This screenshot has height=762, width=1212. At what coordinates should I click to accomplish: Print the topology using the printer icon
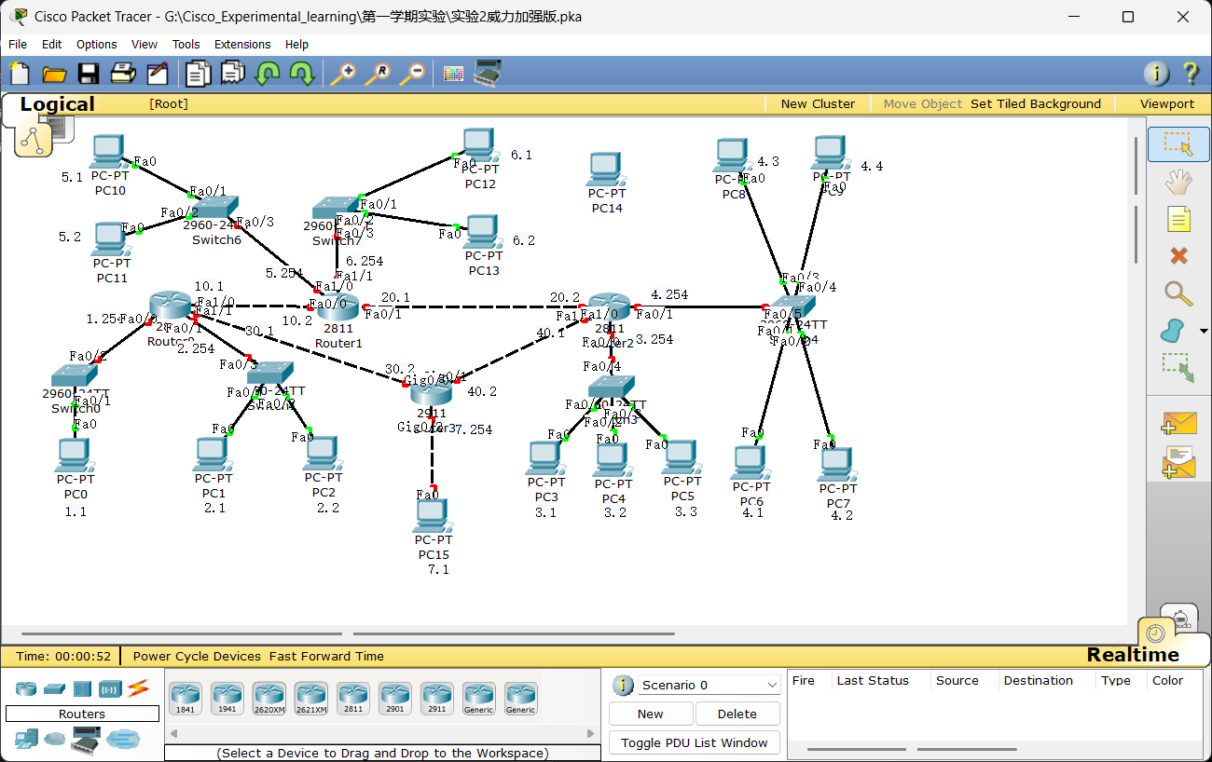tap(123, 74)
